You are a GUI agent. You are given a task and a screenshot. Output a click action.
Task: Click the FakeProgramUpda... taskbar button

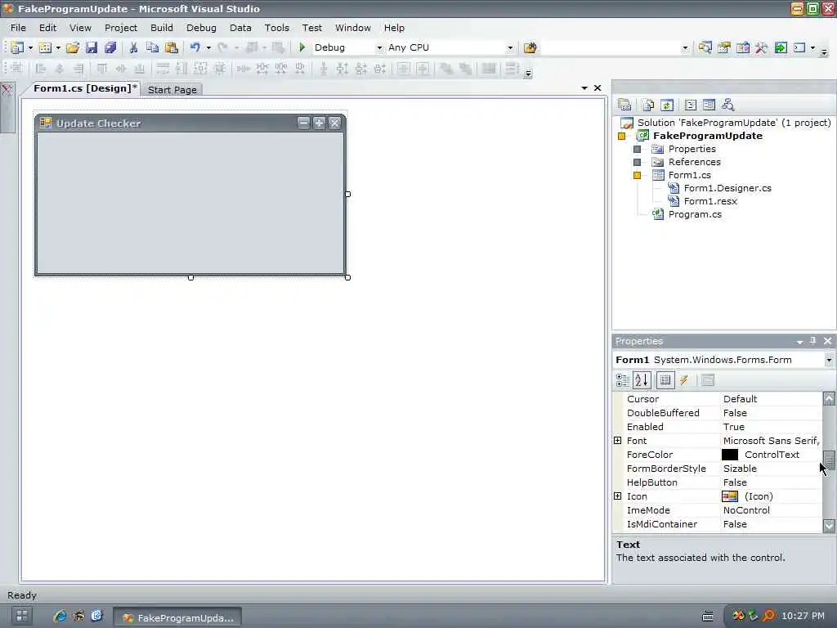coord(177,617)
